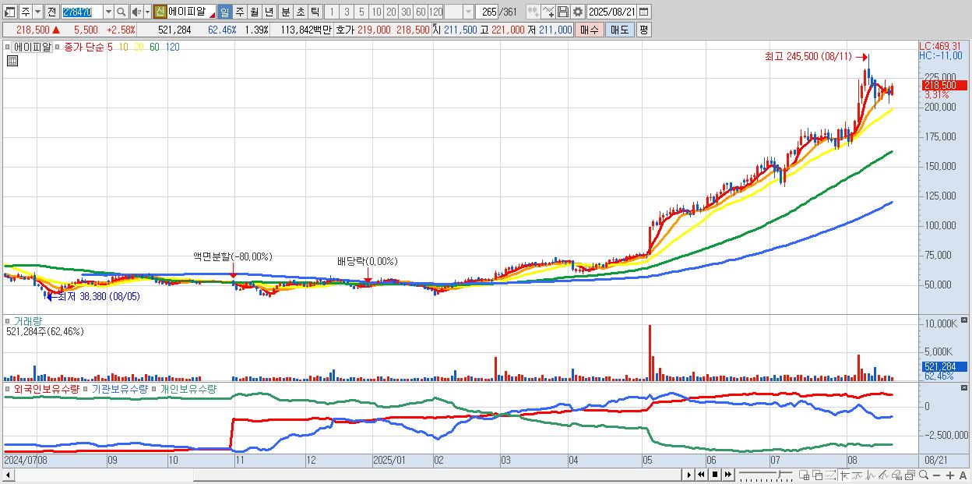Click the zigzag wave chart icon at bottom

[871, 475]
